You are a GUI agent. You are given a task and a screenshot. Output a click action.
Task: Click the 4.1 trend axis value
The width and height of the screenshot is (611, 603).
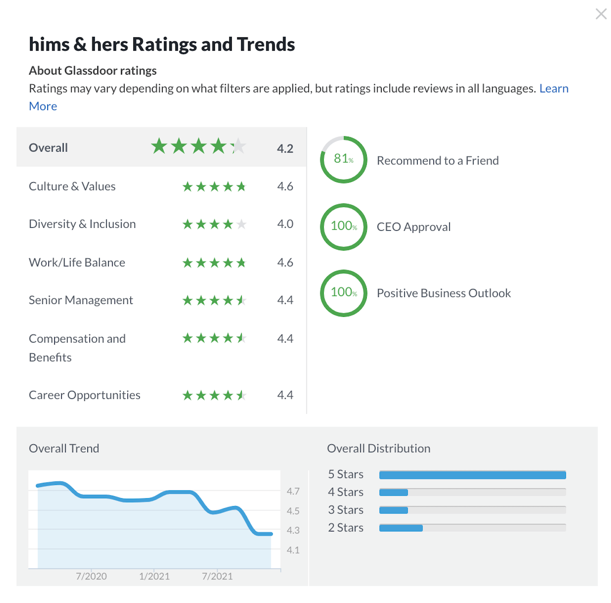coord(293,550)
